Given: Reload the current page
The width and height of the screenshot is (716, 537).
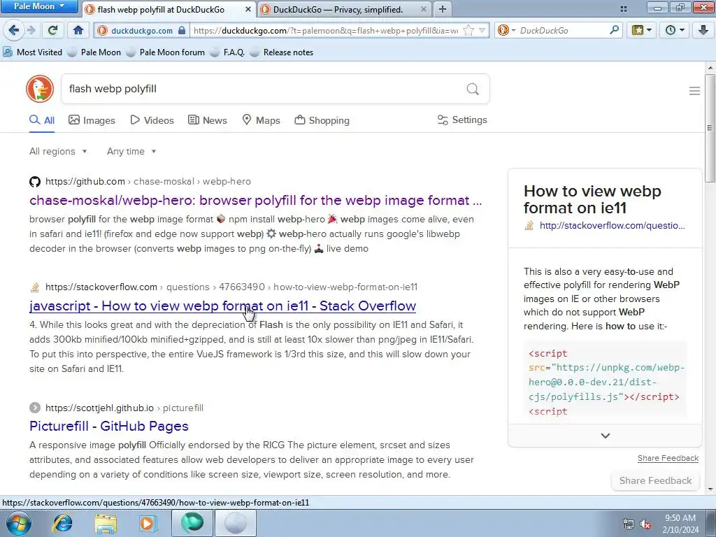Looking at the screenshot, I should [x=53, y=30].
